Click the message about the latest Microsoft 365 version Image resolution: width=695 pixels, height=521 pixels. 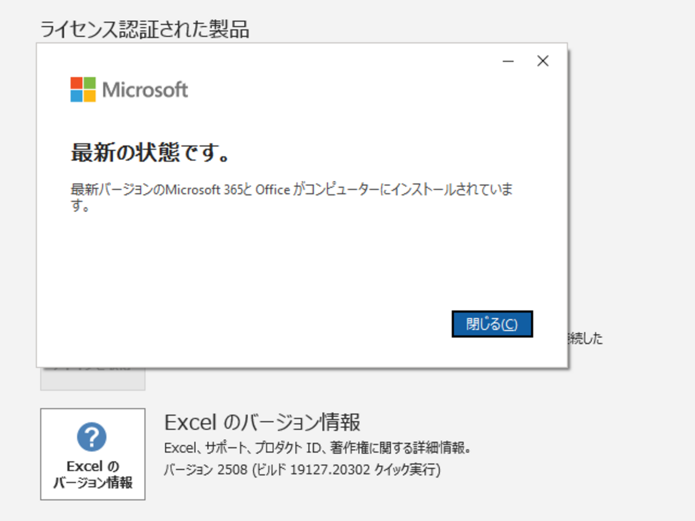(291, 190)
